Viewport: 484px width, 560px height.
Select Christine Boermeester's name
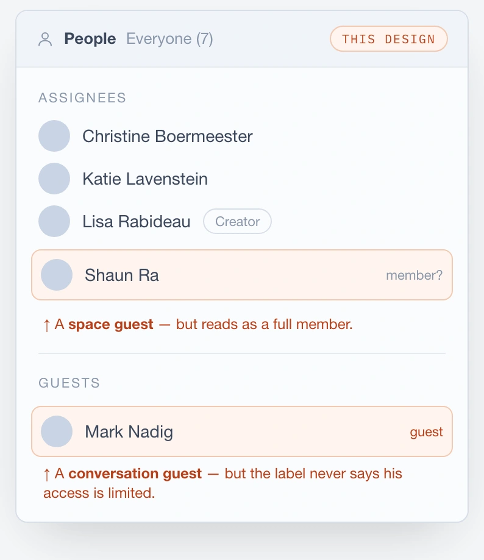168,136
